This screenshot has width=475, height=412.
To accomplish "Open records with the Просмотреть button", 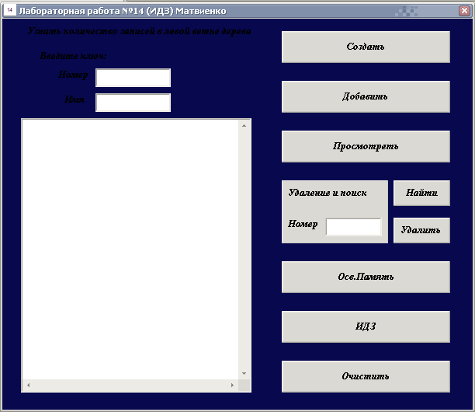I will coord(366,147).
